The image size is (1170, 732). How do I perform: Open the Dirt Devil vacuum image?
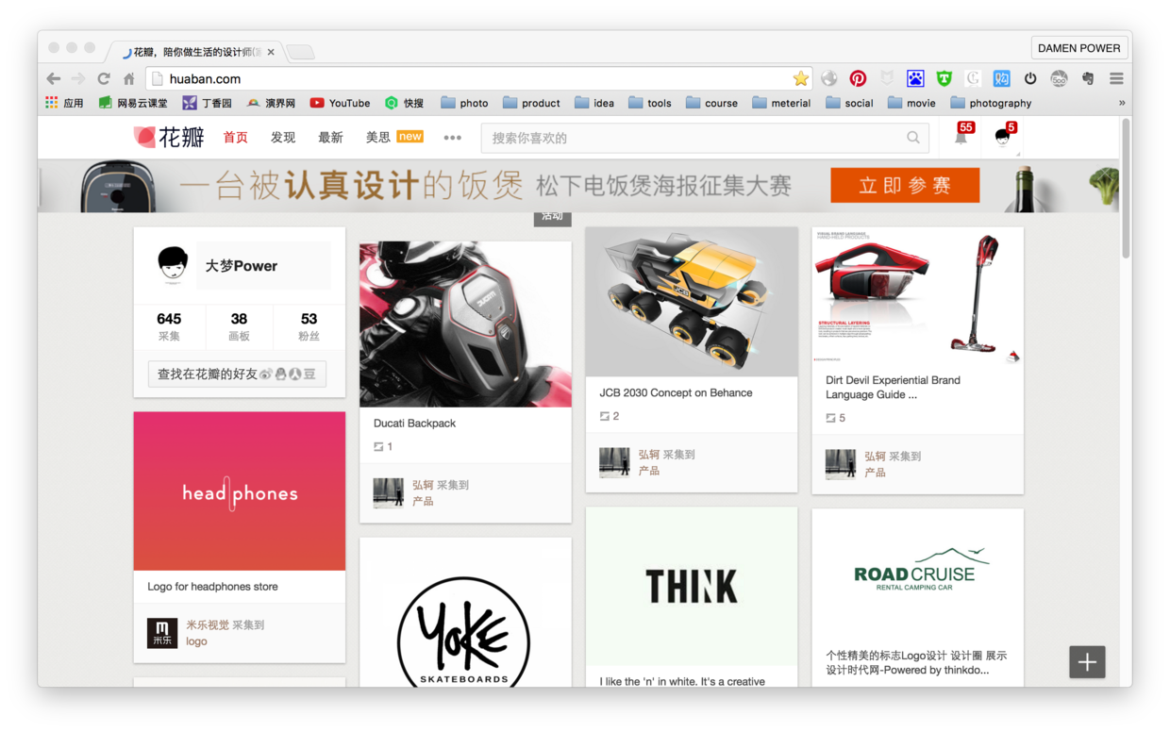[x=917, y=296]
